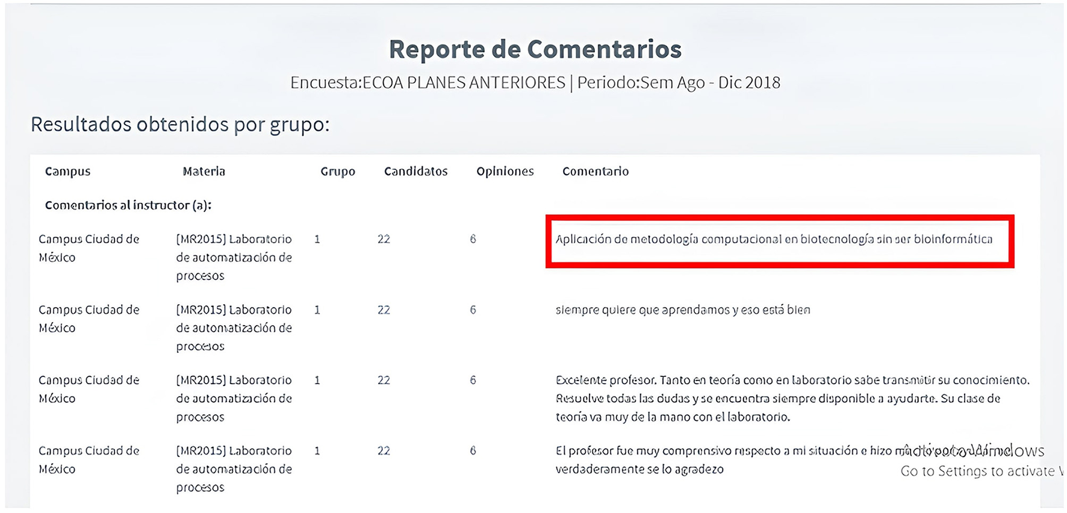This screenshot has height=513, width=1067.
Task: Select the Grupo column header
Action: [x=337, y=172]
